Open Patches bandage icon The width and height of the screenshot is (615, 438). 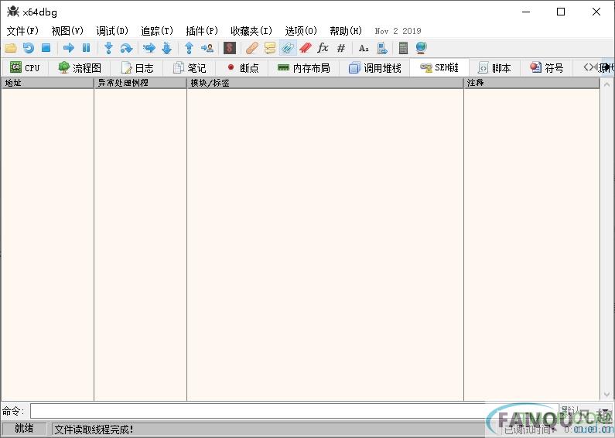click(252, 48)
